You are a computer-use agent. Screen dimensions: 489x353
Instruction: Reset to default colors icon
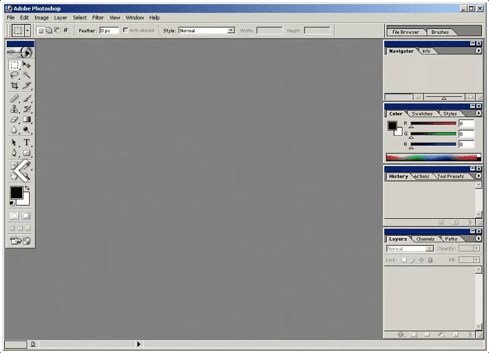11,204
